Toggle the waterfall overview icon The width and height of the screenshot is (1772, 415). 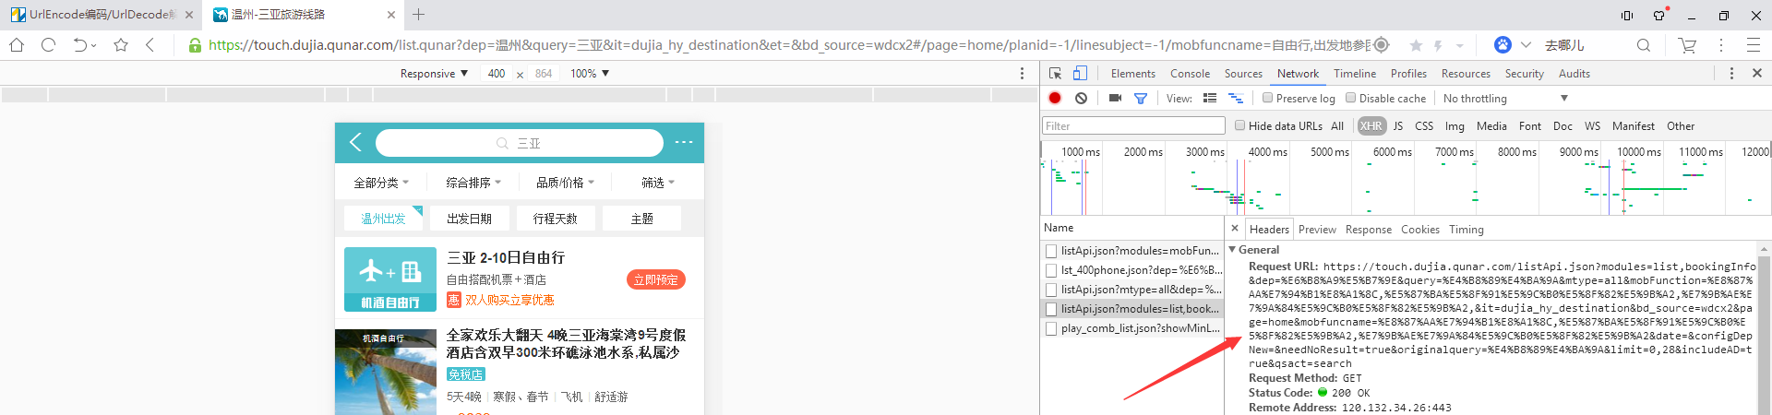click(x=1236, y=98)
